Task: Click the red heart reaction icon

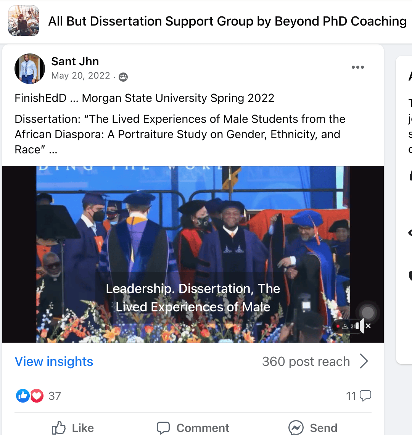Action: [x=37, y=396]
